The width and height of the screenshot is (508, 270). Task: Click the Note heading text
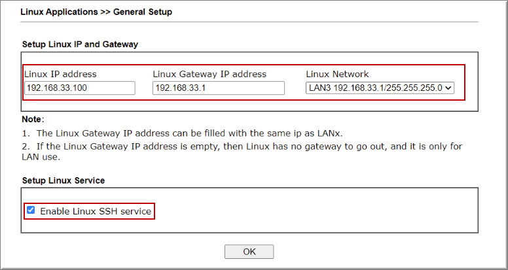[31, 120]
